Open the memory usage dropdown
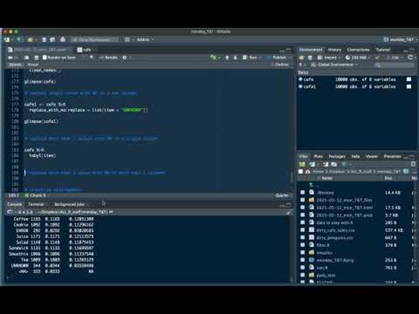 pos(358,57)
